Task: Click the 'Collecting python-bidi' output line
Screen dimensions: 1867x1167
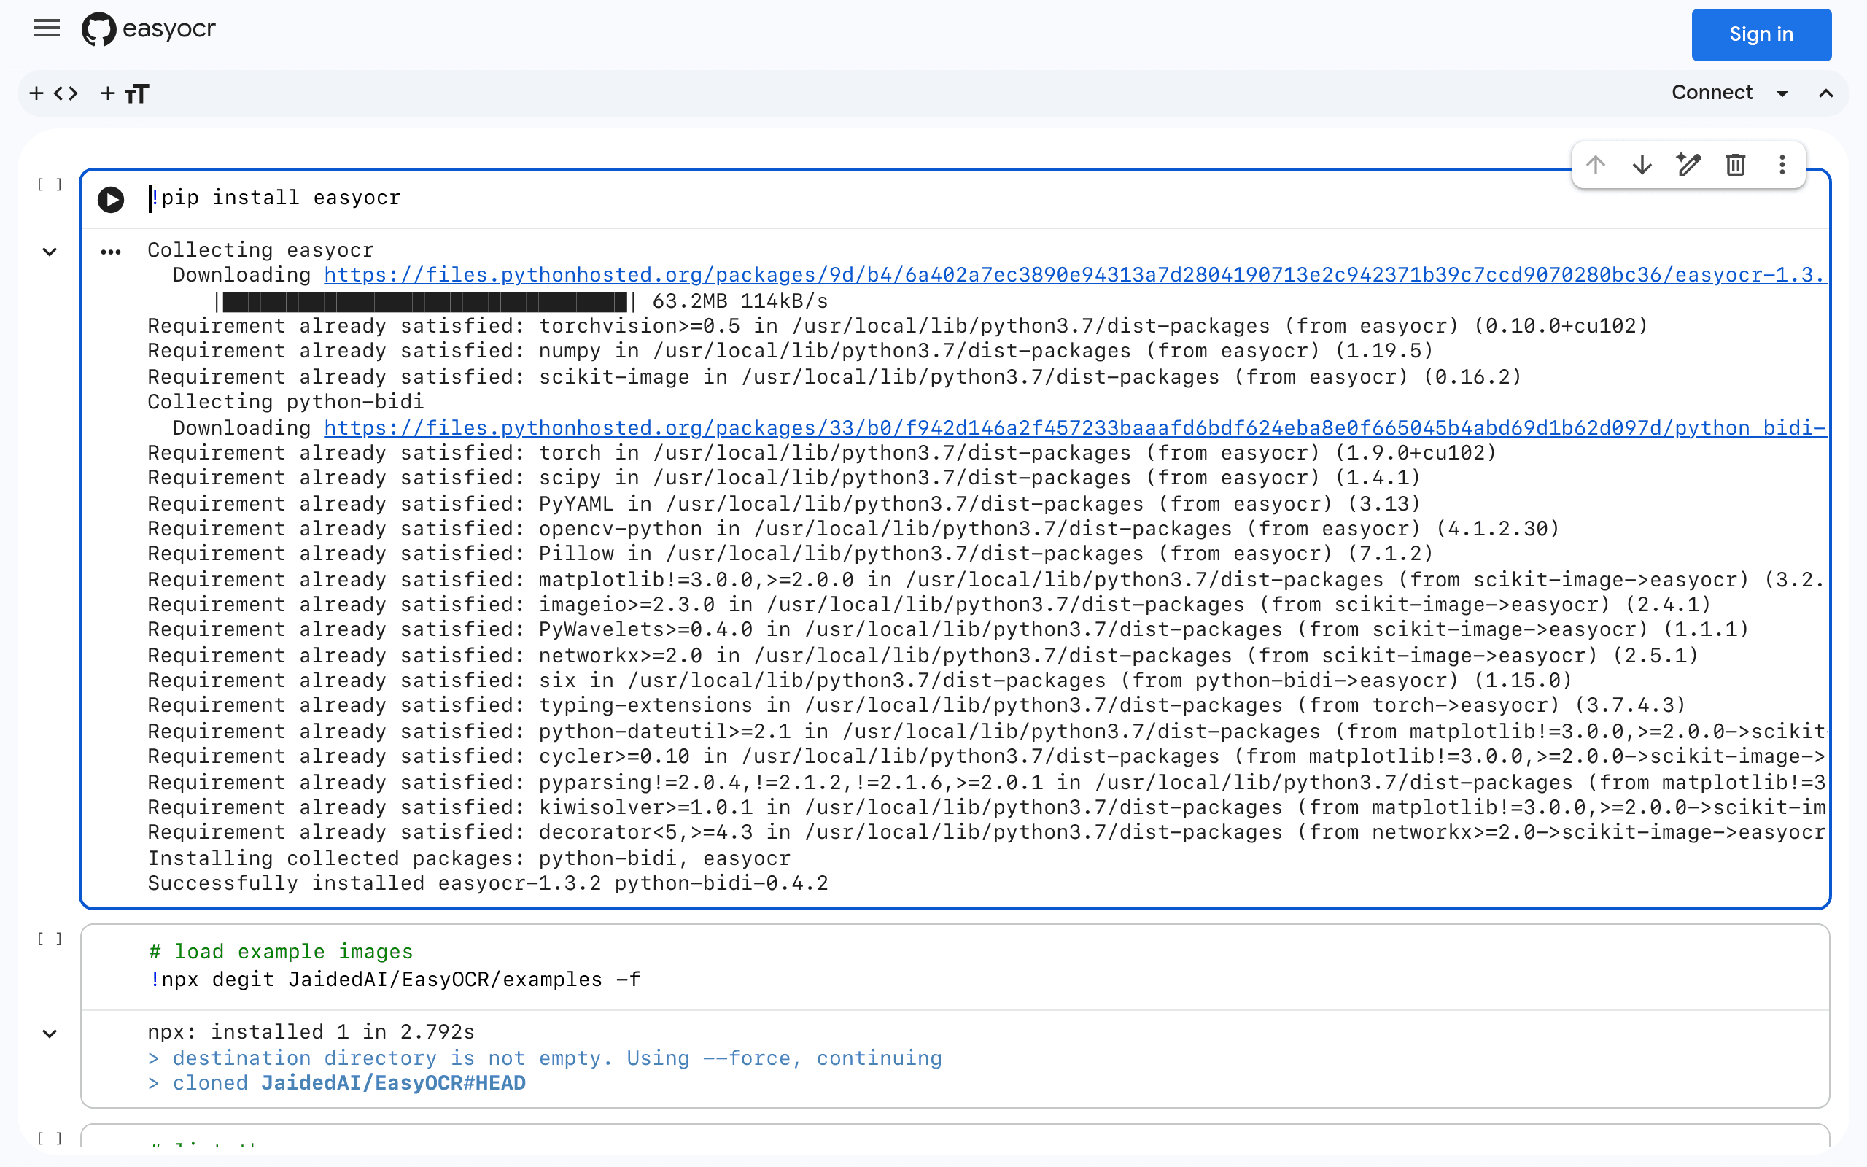Action: point(285,401)
